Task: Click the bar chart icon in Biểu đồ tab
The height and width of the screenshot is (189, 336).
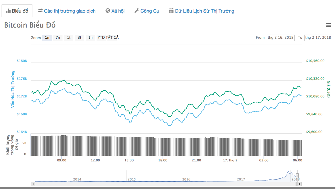Action: click(8, 11)
